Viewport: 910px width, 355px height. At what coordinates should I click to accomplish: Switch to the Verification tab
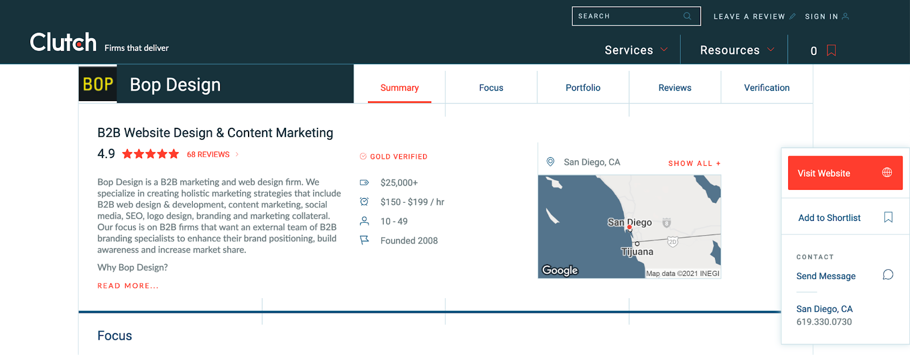(x=767, y=87)
